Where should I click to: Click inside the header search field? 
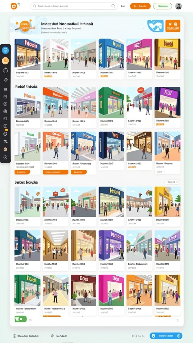click(74, 6)
